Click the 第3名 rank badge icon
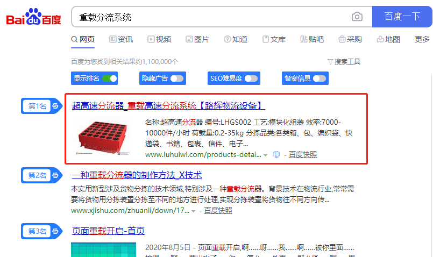This screenshot has width=433, height=257. coord(42,231)
